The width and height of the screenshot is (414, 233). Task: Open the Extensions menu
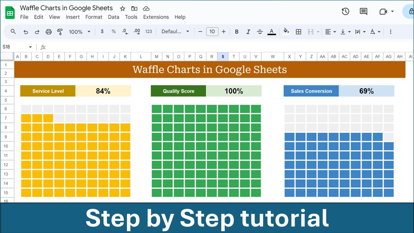(x=156, y=17)
